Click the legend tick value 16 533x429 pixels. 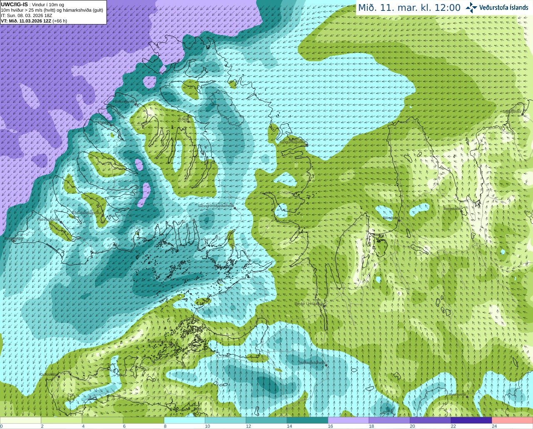(x=330, y=426)
